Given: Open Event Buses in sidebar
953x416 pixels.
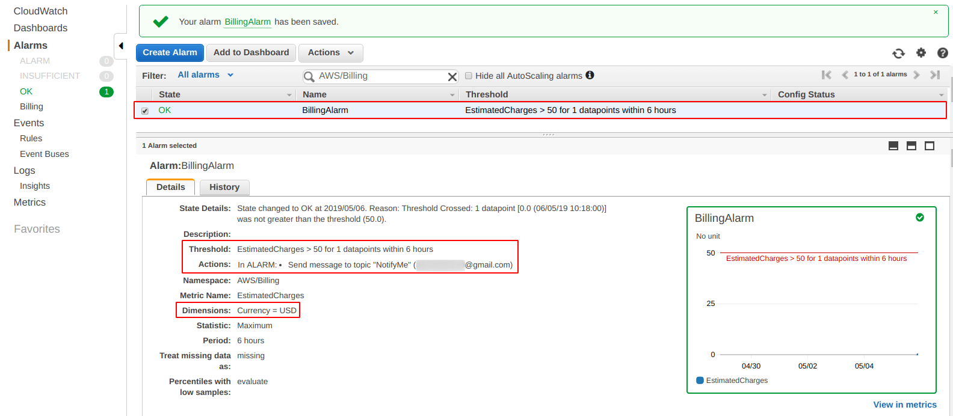Looking at the screenshot, I should pyautogui.click(x=45, y=154).
